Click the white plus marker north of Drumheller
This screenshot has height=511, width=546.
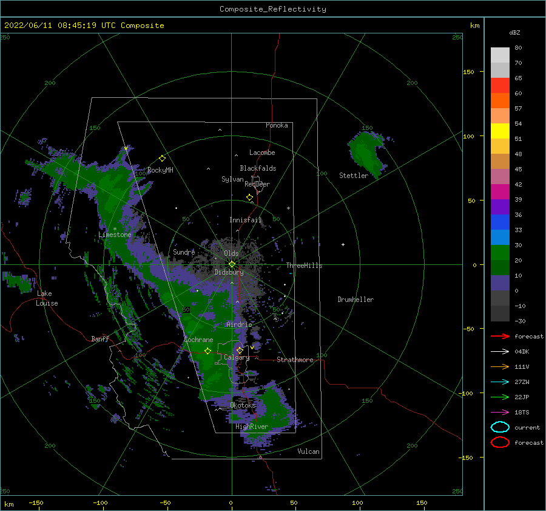tap(343, 244)
